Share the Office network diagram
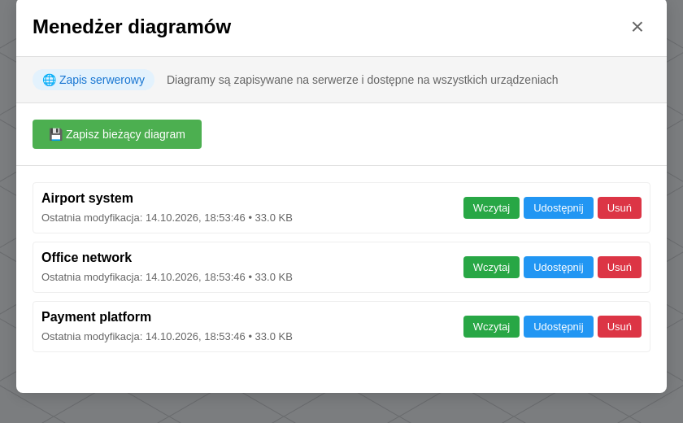 pyautogui.click(x=559, y=267)
